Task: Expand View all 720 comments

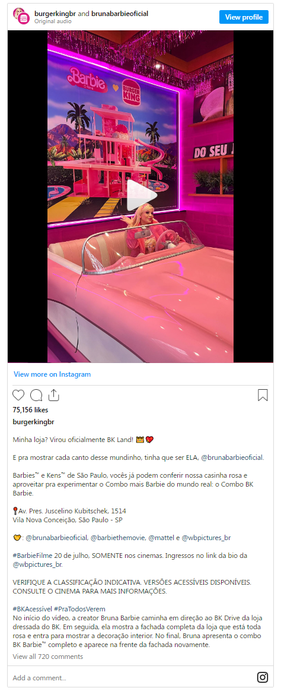Action: pyautogui.click(x=47, y=657)
